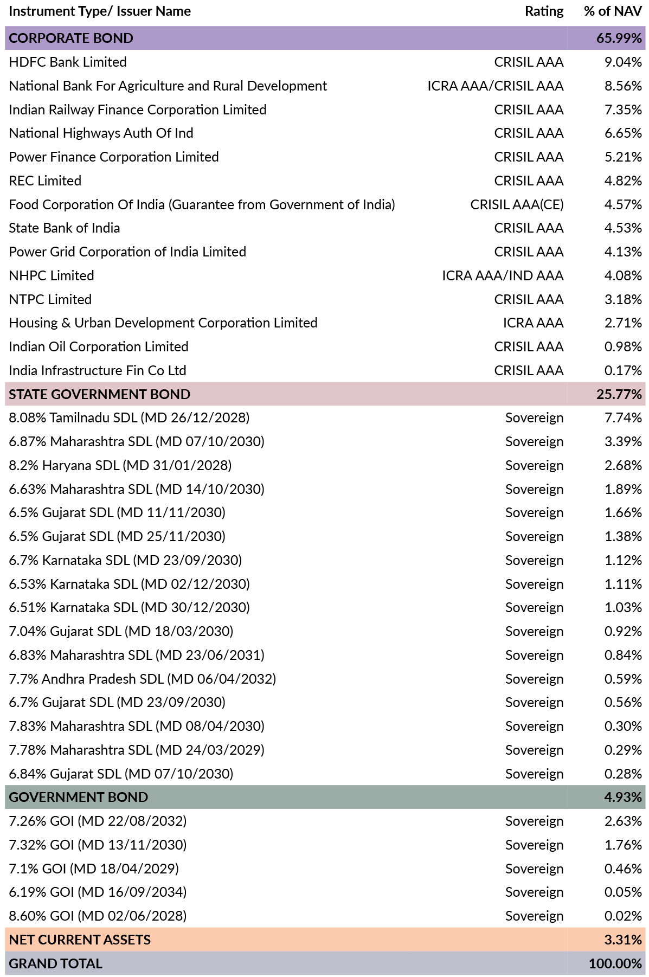Select the STATE GOVERNMENT BOND section header
The width and height of the screenshot is (649, 977).
coord(325,394)
